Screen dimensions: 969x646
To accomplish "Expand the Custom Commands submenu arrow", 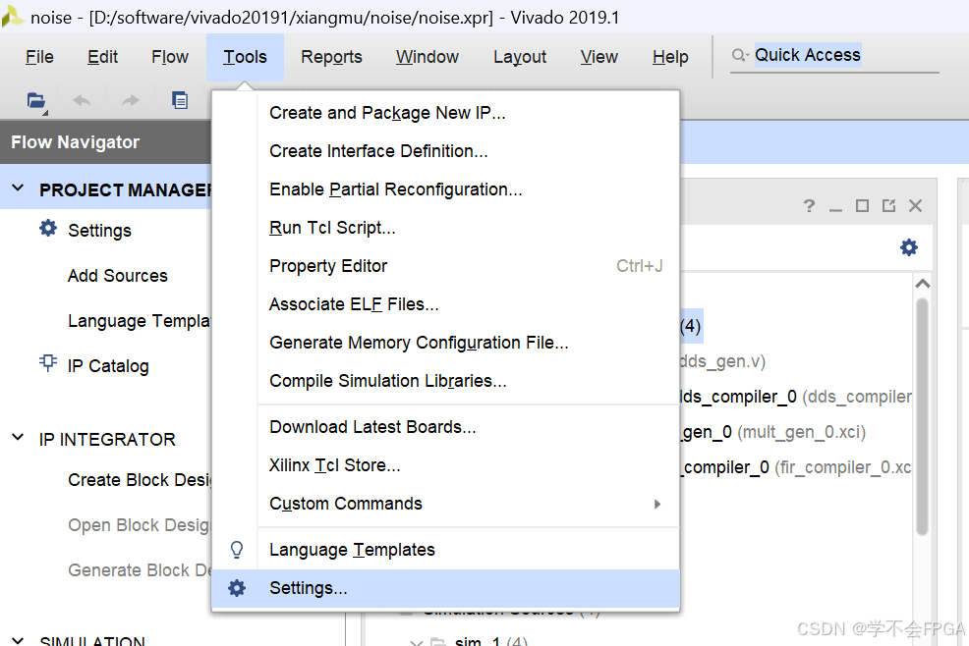I will tap(656, 504).
